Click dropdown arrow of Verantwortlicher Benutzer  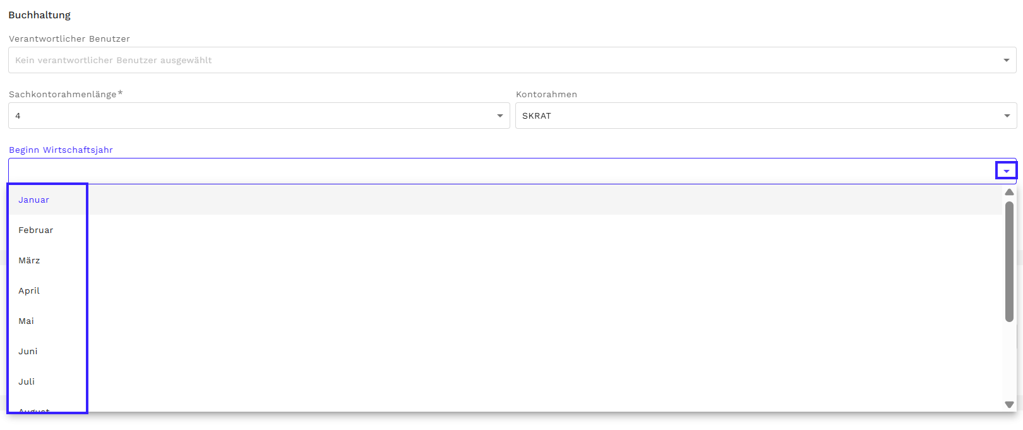pyautogui.click(x=1007, y=60)
